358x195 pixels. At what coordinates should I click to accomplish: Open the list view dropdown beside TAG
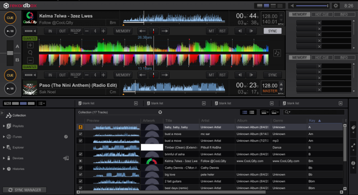point(42,104)
